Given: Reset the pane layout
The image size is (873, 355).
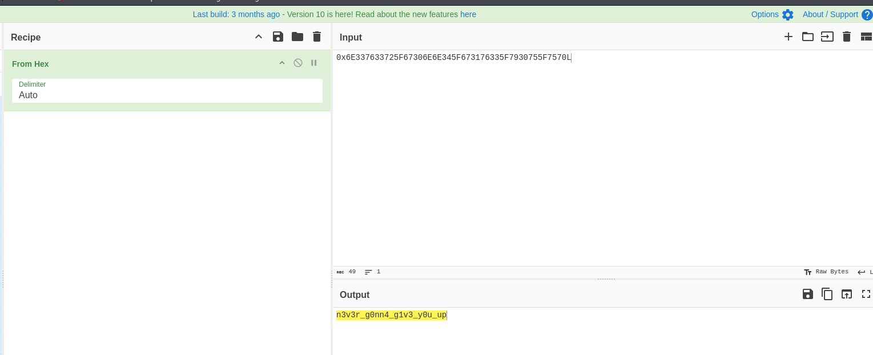Looking at the screenshot, I should click(866, 37).
